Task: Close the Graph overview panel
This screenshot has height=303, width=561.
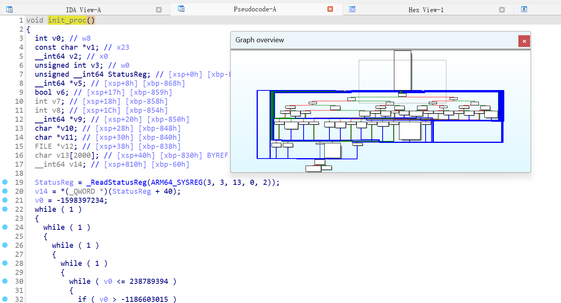Action: [x=524, y=41]
